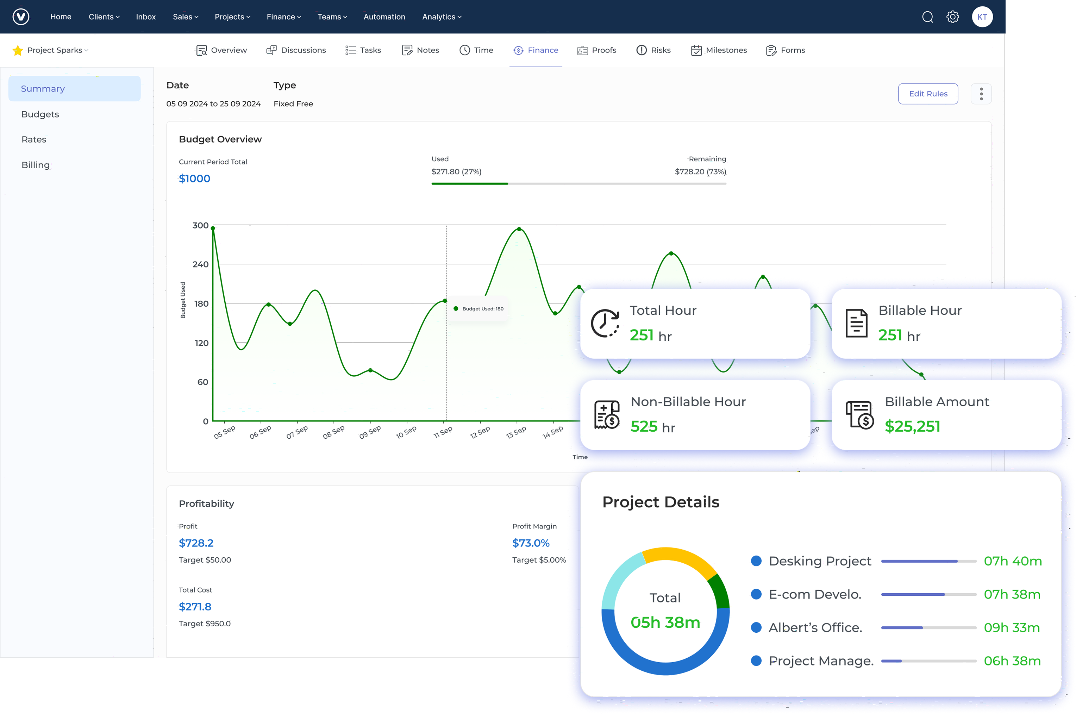Select Budgets in the sidebar
This screenshot has height=714, width=1076.
coord(40,114)
